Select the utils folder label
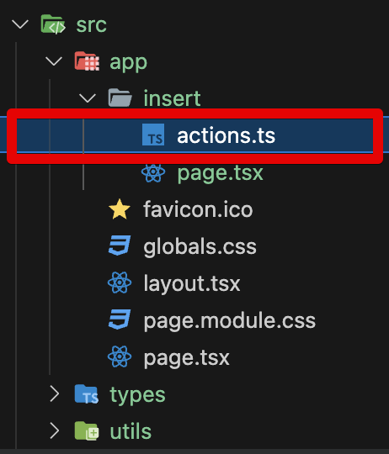The height and width of the screenshot is (454, 389). (x=131, y=431)
